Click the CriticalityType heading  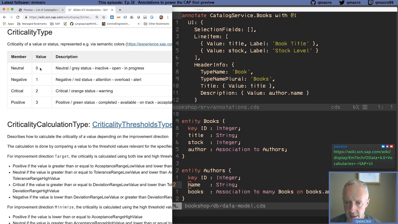tap(30, 32)
